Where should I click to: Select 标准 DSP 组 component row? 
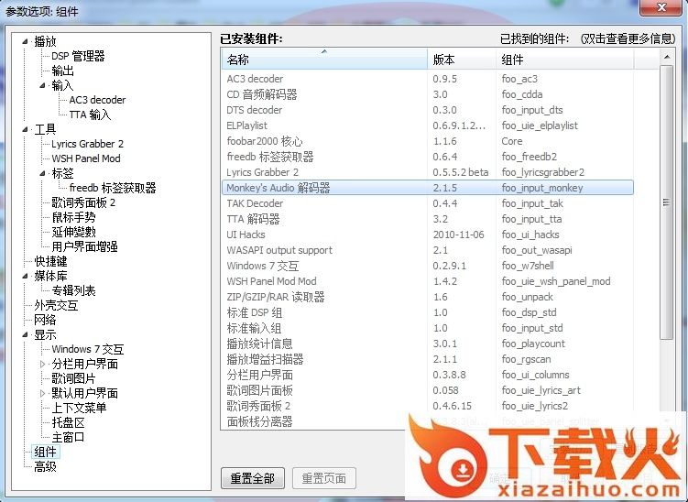(x=428, y=312)
